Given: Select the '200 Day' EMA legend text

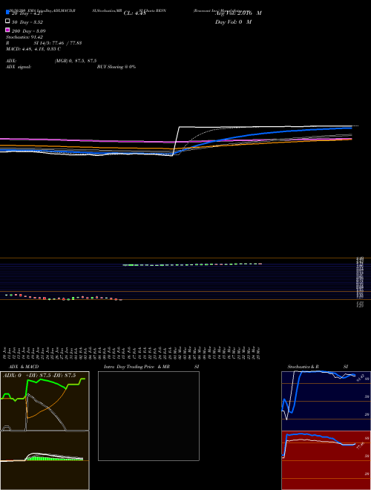Looking at the screenshot, I should pos(28,31).
